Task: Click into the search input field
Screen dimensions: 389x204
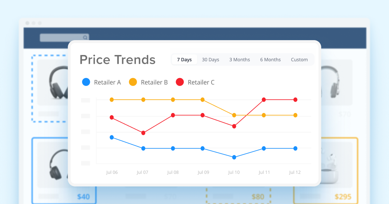Action: pyautogui.click(x=61, y=38)
